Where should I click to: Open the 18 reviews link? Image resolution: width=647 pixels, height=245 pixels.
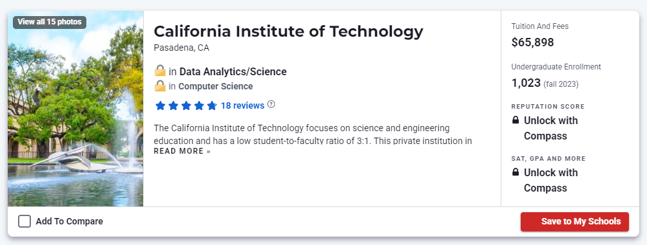click(242, 105)
